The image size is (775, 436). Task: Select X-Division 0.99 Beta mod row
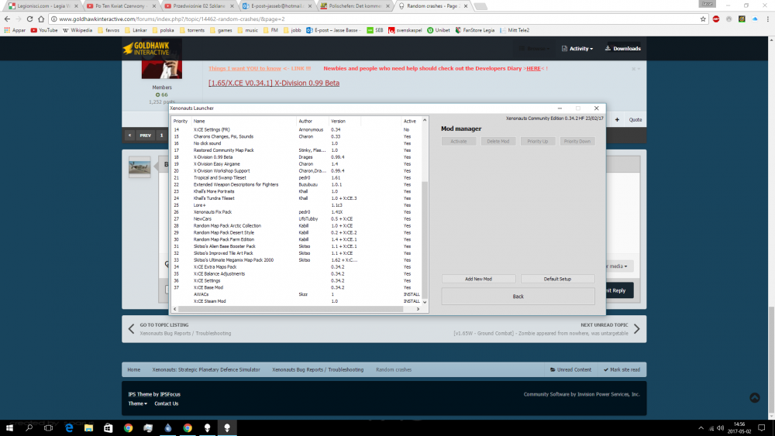pyautogui.click(x=297, y=157)
